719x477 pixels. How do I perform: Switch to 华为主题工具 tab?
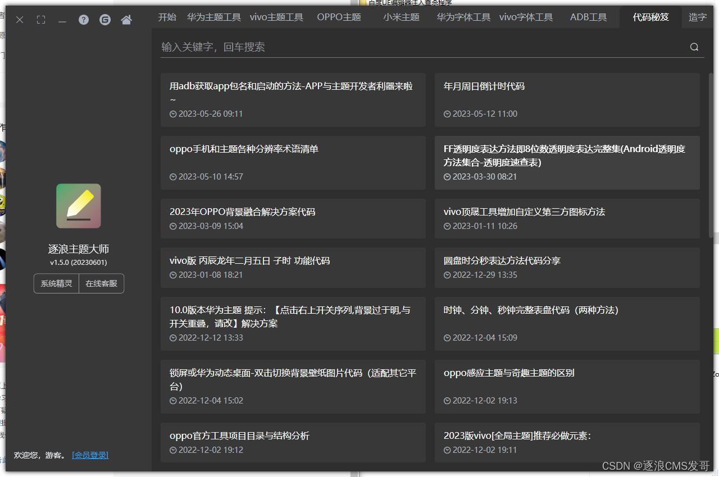point(214,17)
